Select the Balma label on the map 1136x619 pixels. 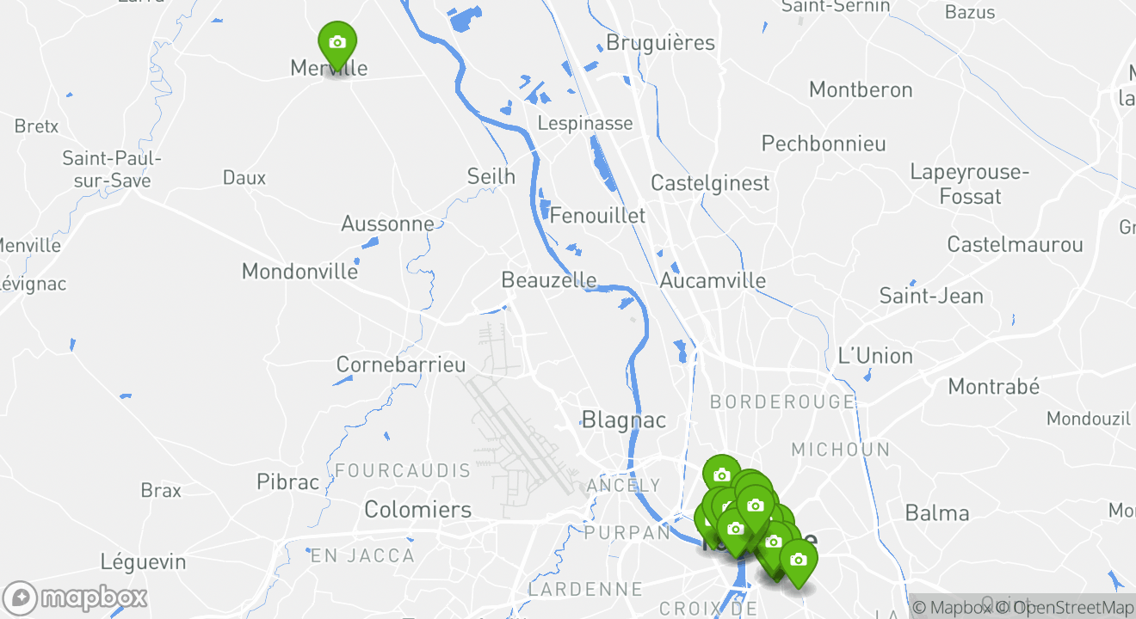point(937,513)
